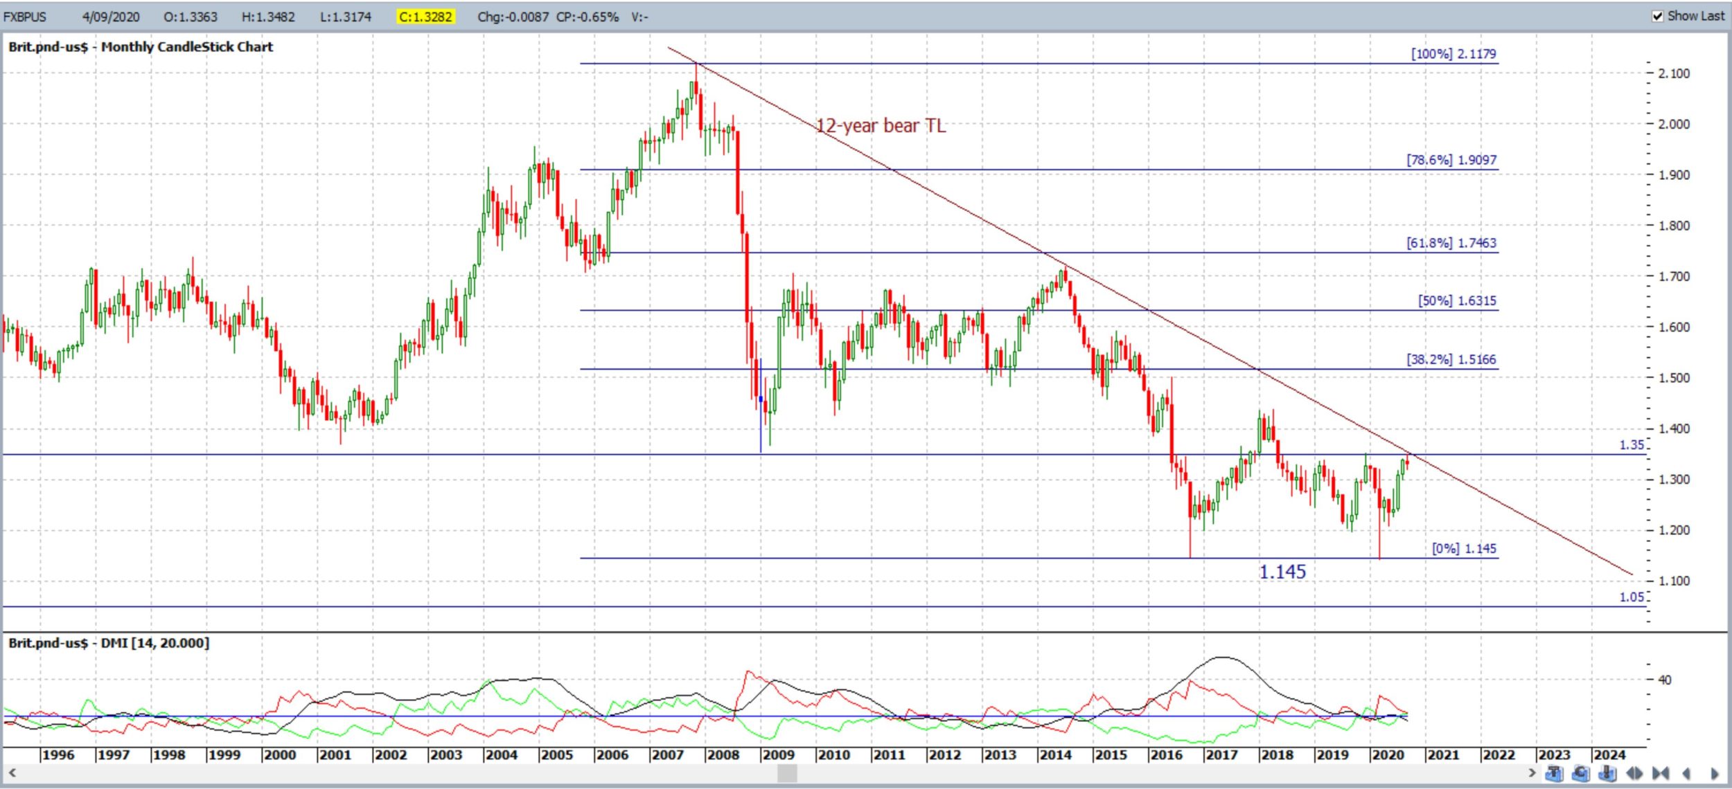Shift chart back with the left triangle
1732x789 pixels.
[x=1686, y=773]
